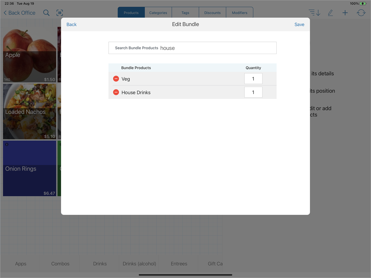
Task: Open the Modifiers tab
Action: 240,13
